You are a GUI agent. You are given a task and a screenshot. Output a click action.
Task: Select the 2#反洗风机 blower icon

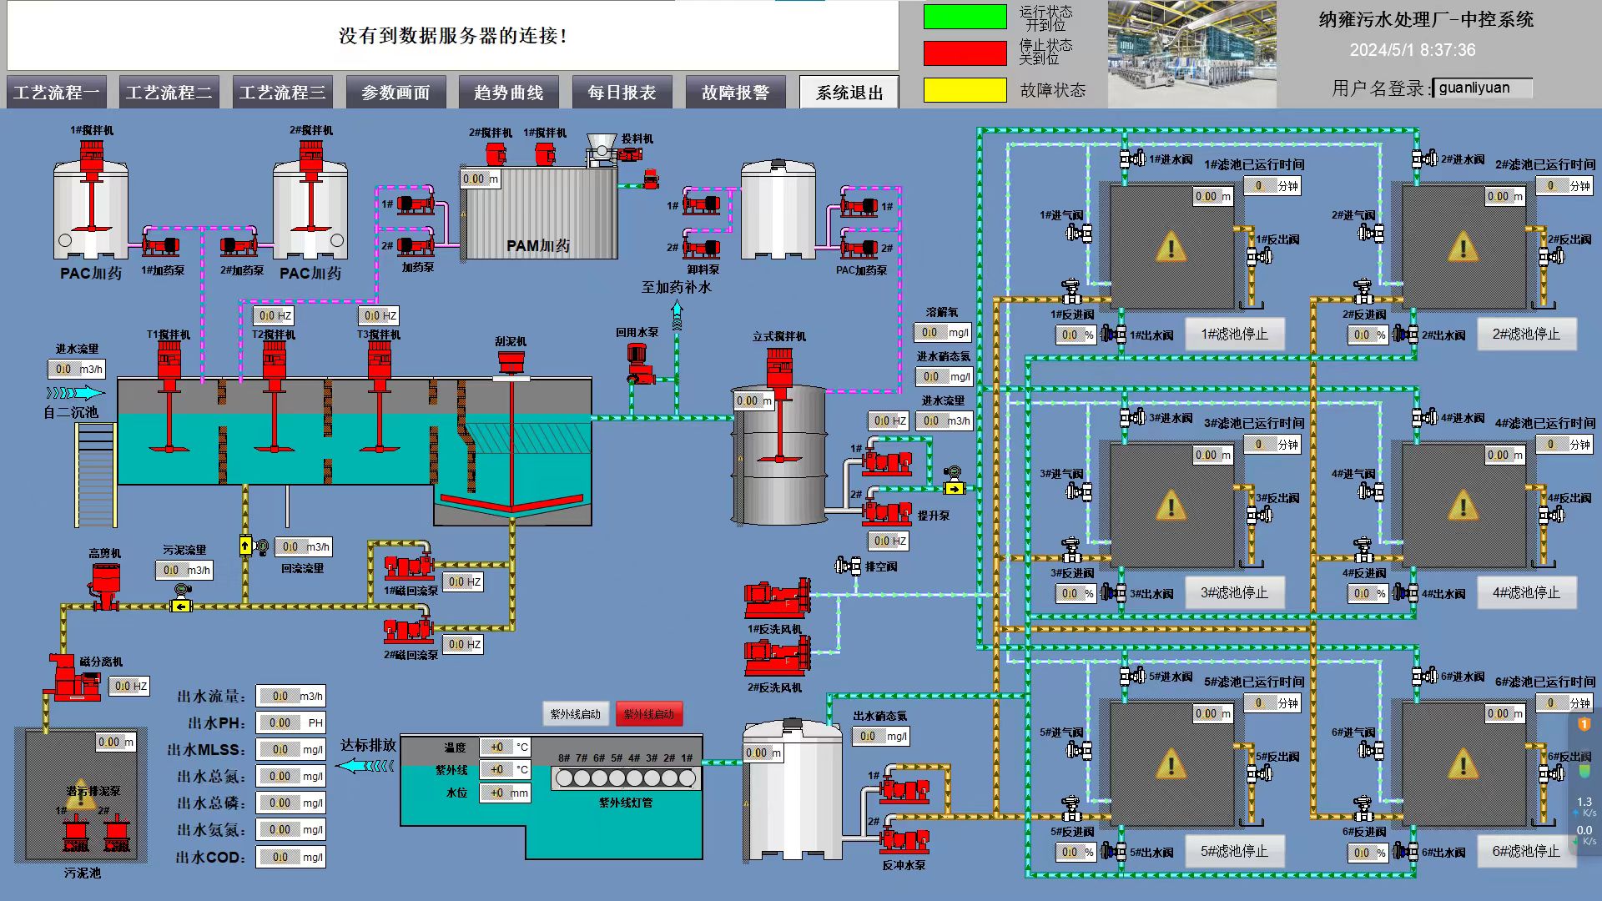pos(777,657)
